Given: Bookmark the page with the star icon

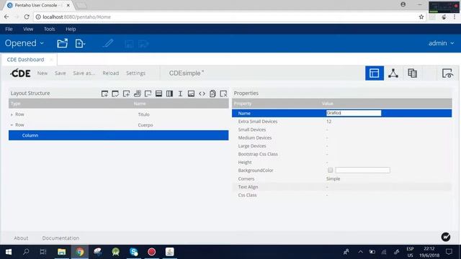Looking at the screenshot, I should 421,17.
